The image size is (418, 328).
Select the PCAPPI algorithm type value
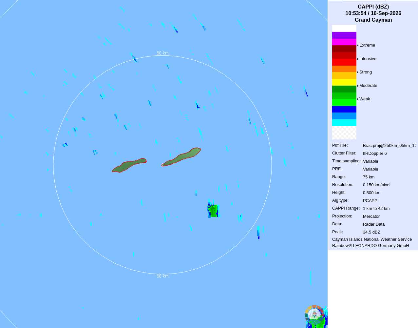coord(370,200)
